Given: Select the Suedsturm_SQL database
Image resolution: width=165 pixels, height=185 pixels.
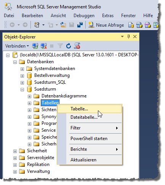Looking at the screenshot, I should click(50, 82).
